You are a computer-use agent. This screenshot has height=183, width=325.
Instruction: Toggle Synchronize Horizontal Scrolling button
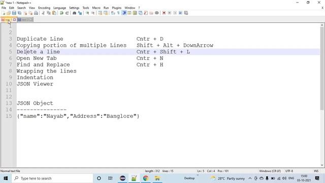(x=106, y=13)
